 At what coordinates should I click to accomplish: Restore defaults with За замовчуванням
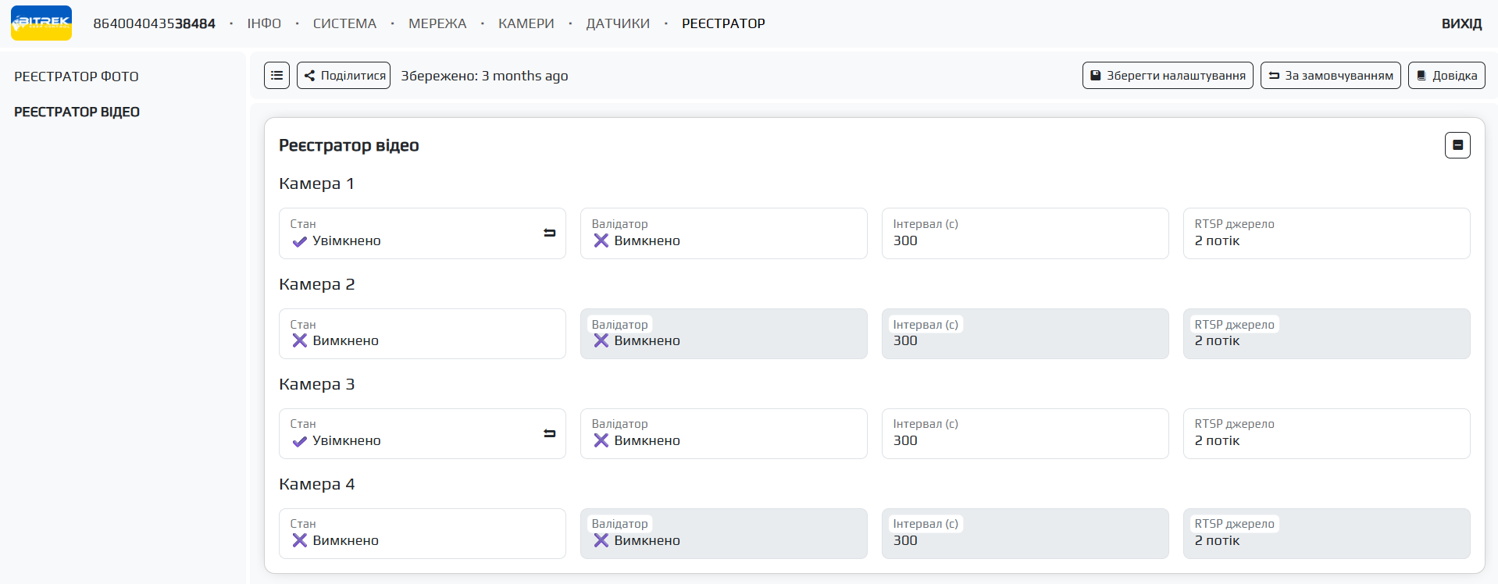(x=1330, y=76)
